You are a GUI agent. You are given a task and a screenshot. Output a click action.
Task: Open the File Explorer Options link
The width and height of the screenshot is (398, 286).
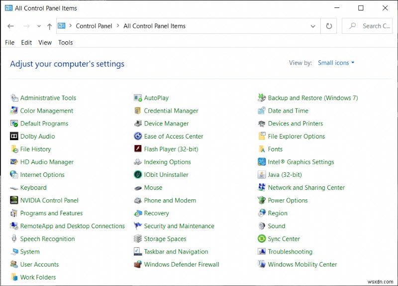(x=296, y=136)
